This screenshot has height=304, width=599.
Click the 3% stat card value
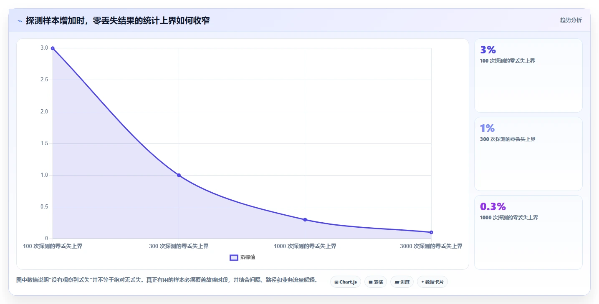click(488, 50)
